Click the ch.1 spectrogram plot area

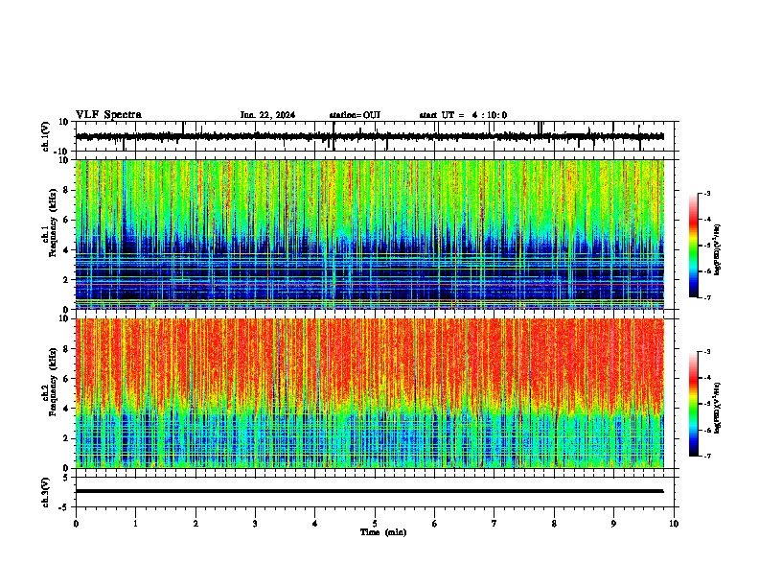[x=370, y=234]
